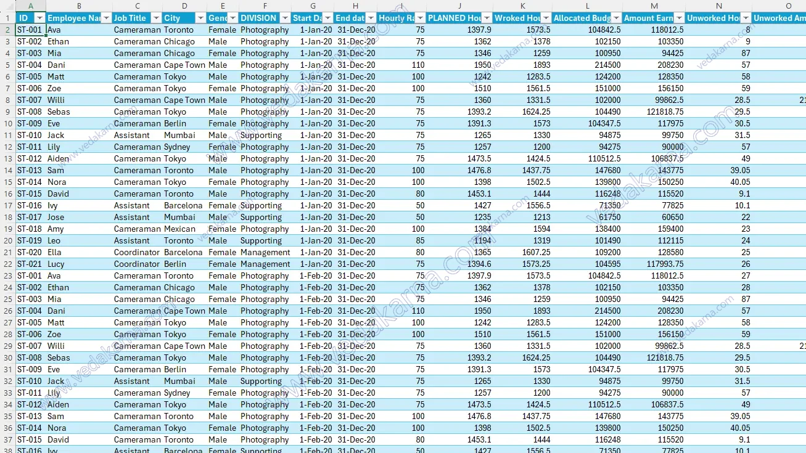Click the amount earned cell 128580
806x453 pixels.
click(x=654, y=252)
